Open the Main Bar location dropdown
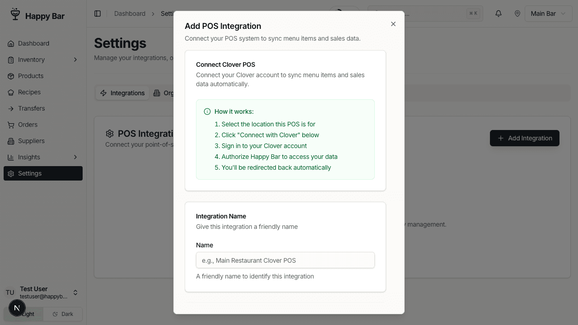The image size is (578, 325). coord(548,14)
